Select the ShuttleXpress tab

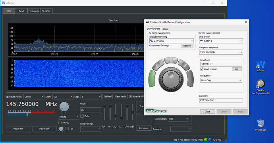pos(153,29)
